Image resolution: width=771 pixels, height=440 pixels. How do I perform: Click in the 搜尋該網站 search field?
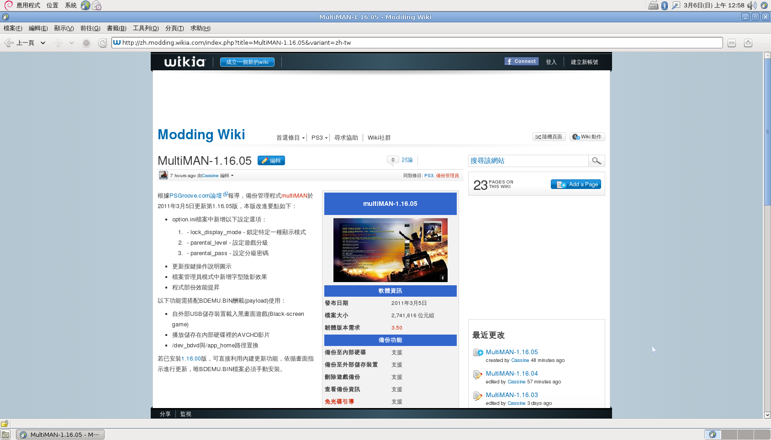[528, 161]
